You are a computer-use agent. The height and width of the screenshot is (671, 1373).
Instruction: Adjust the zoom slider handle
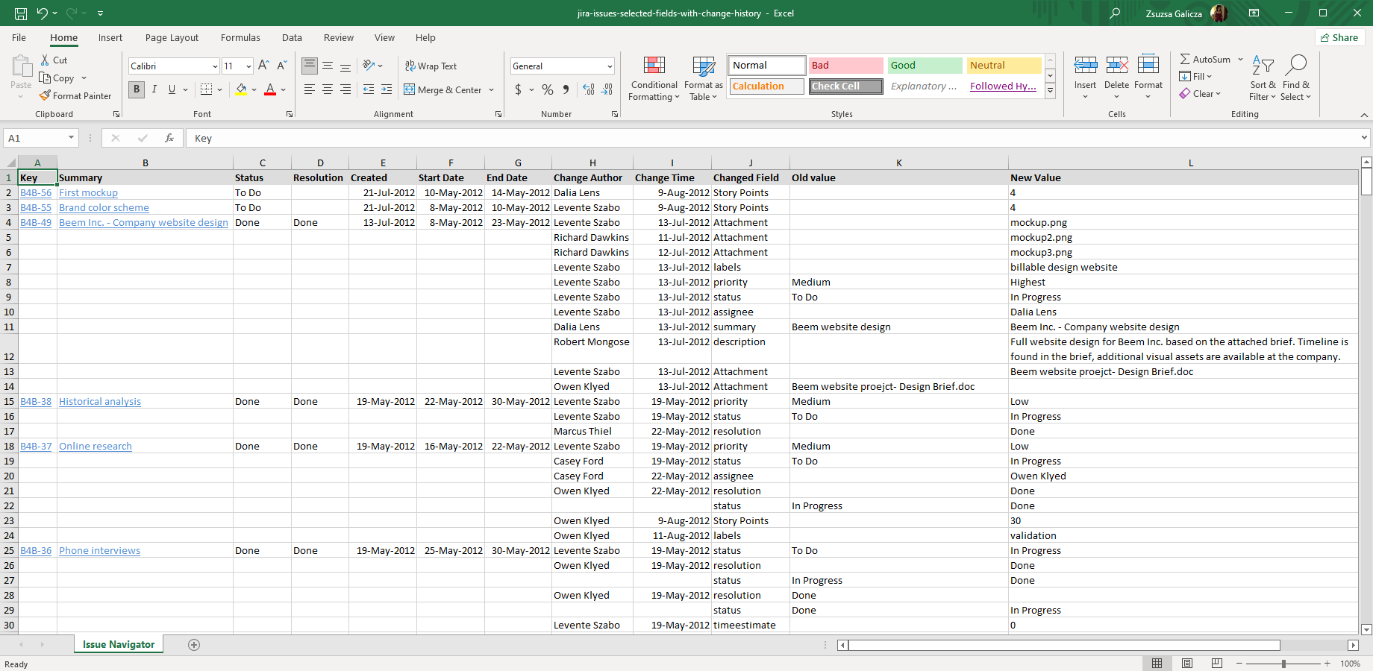coord(1283,663)
